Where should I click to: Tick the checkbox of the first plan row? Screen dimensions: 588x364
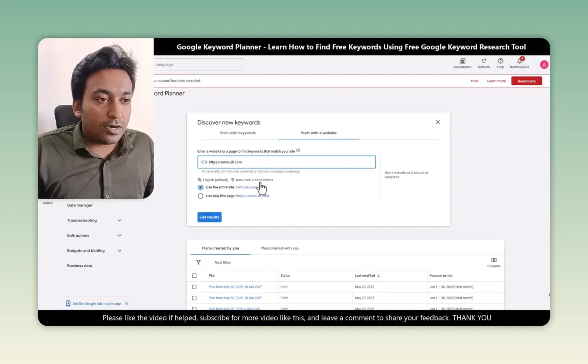(194, 287)
